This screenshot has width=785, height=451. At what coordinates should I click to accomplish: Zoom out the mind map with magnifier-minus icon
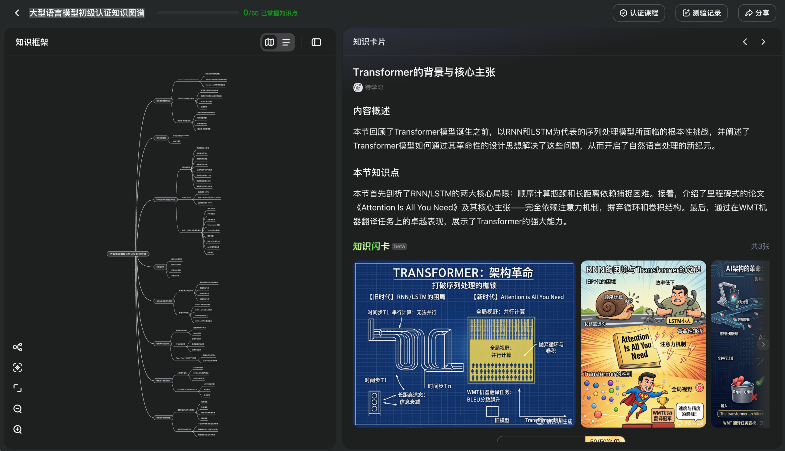click(17, 409)
